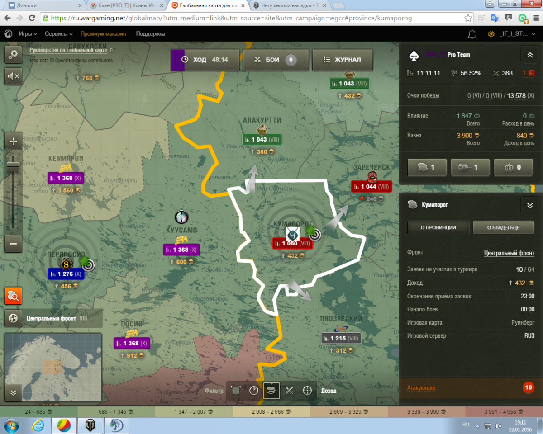Switch to О ПРОВИНЦИИ tab
Screen dimensions: 543x434
(438, 227)
